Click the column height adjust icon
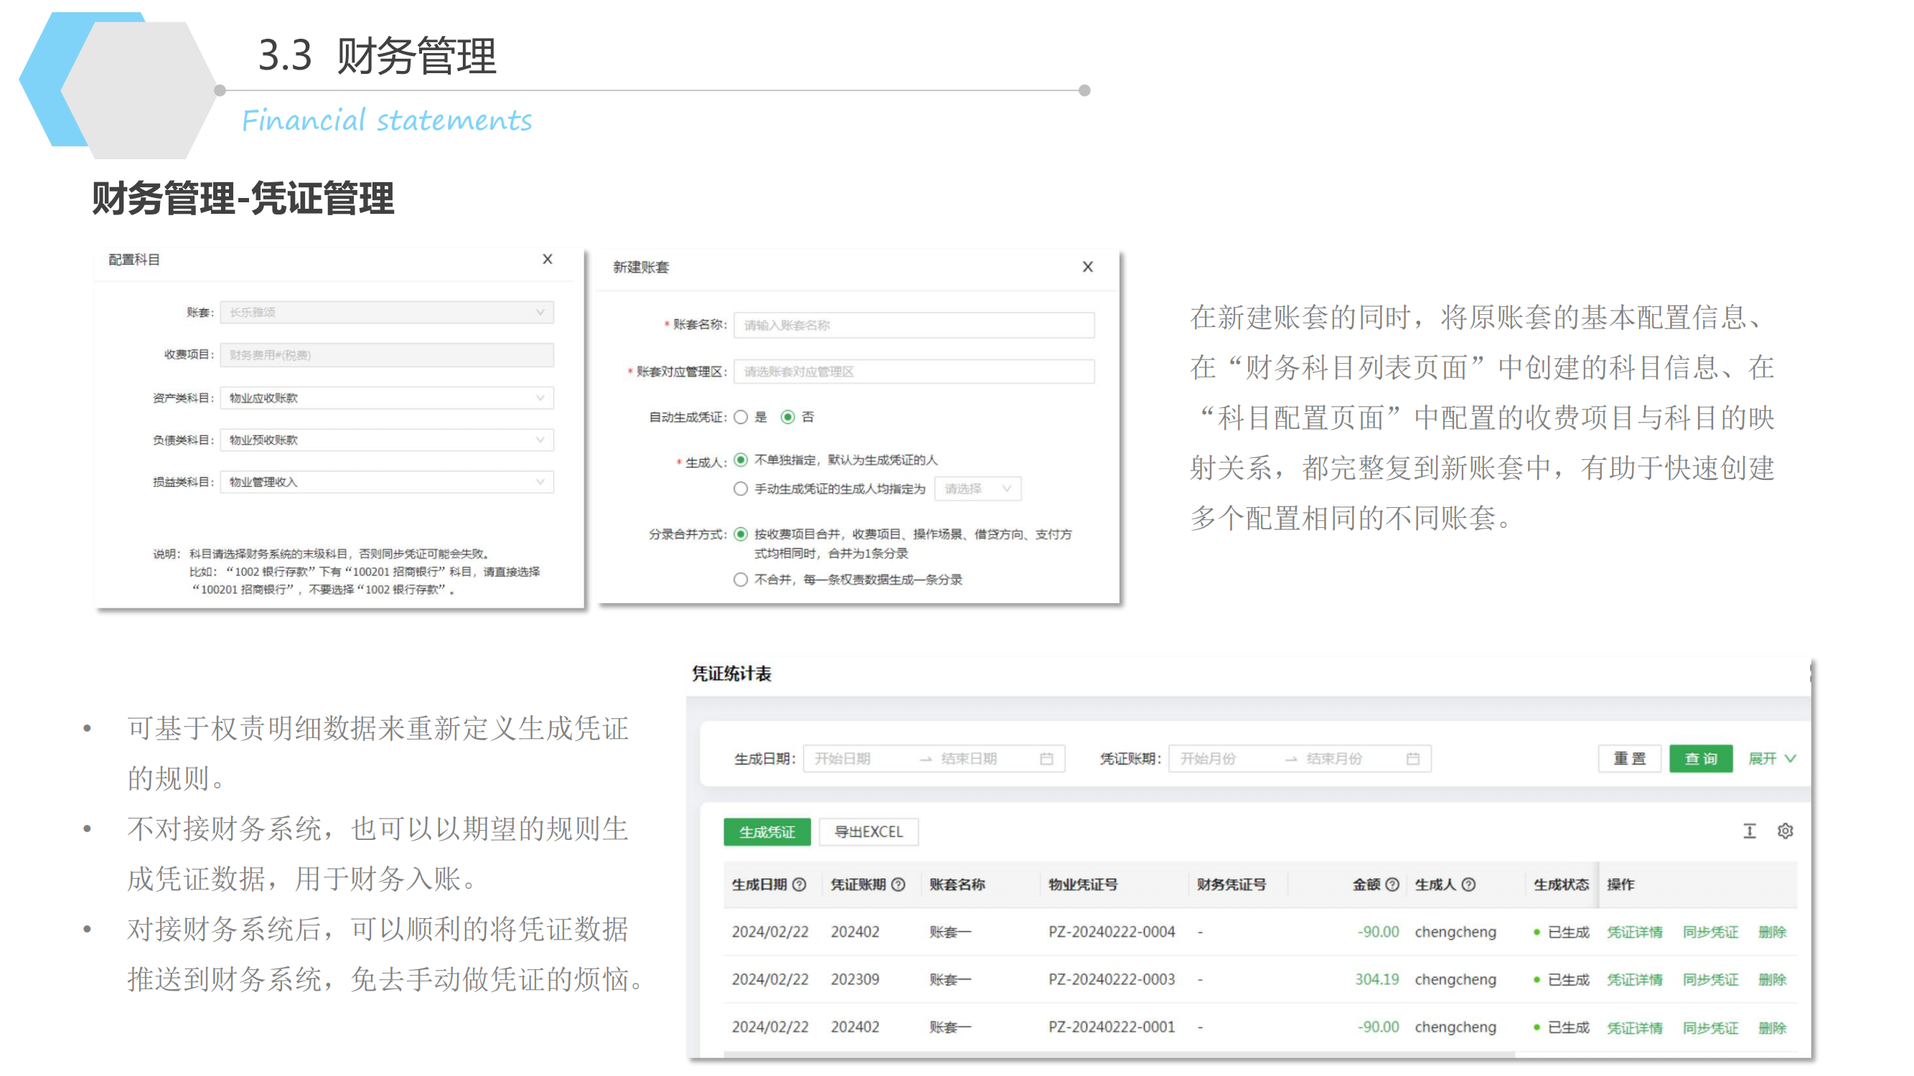 [1749, 831]
